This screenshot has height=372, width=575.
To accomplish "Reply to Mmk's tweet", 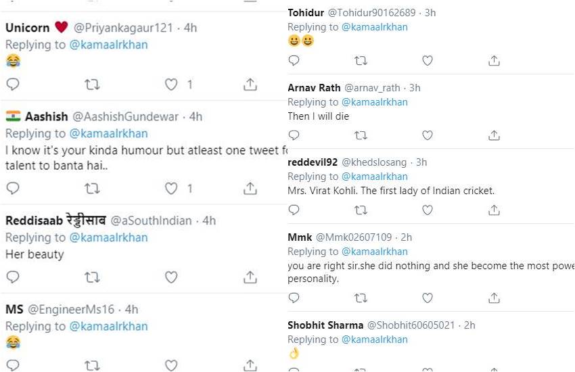I will point(294,298).
